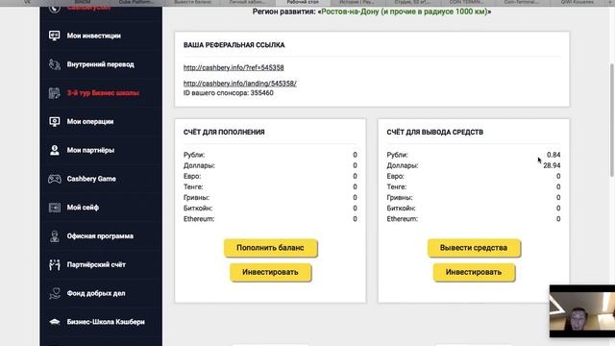
Task: Click the 3-й тур Бизнес школы icon
Action: pyautogui.click(x=55, y=93)
